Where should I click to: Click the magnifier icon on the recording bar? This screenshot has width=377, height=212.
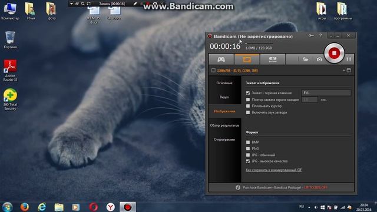pyautogui.click(x=83, y=4)
